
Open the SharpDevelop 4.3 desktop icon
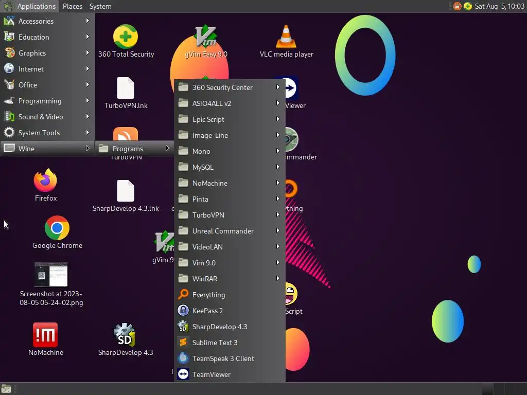(x=125, y=334)
